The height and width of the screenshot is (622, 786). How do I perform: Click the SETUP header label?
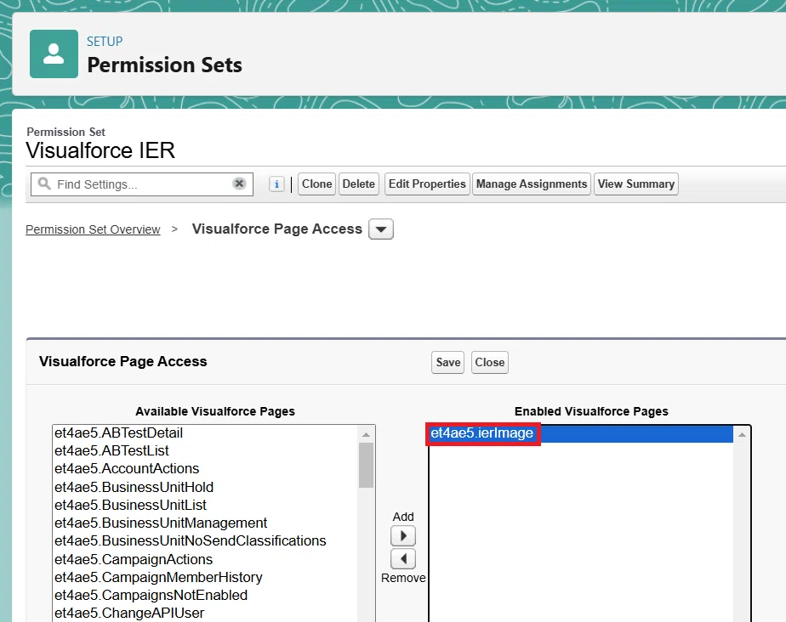pyautogui.click(x=105, y=42)
